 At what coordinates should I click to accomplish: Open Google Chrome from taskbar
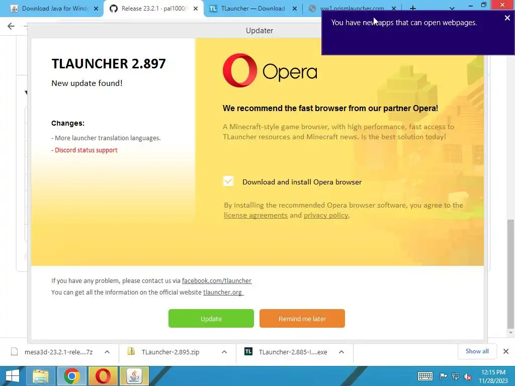pos(72,376)
